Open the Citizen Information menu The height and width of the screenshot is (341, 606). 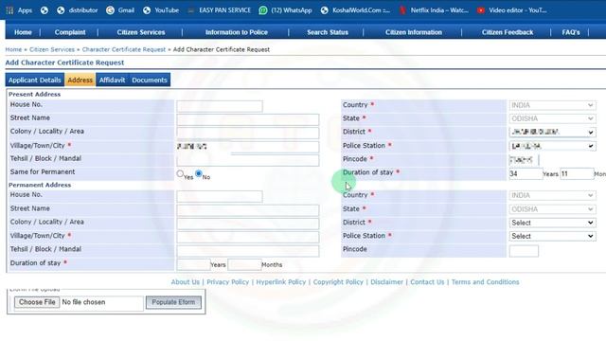[414, 32]
